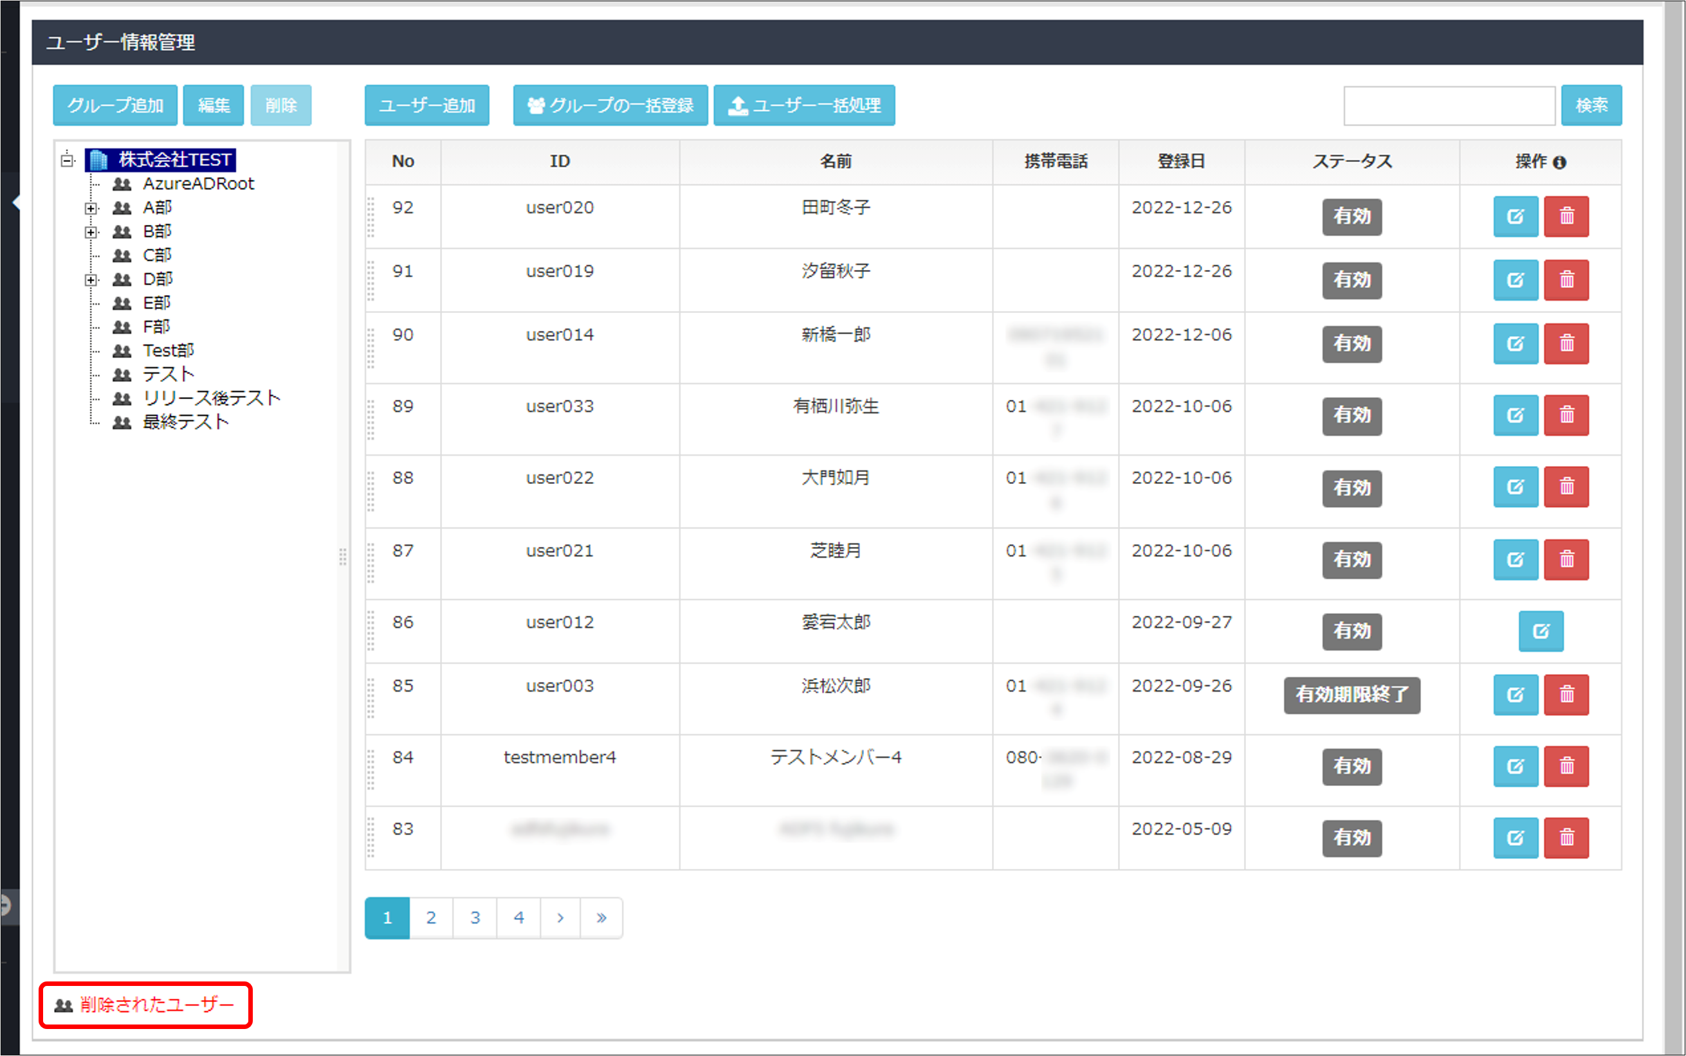Viewport: 1686px width, 1056px height.
Task: Collapse the 株式会社TEST root node
Action: pos(67,160)
